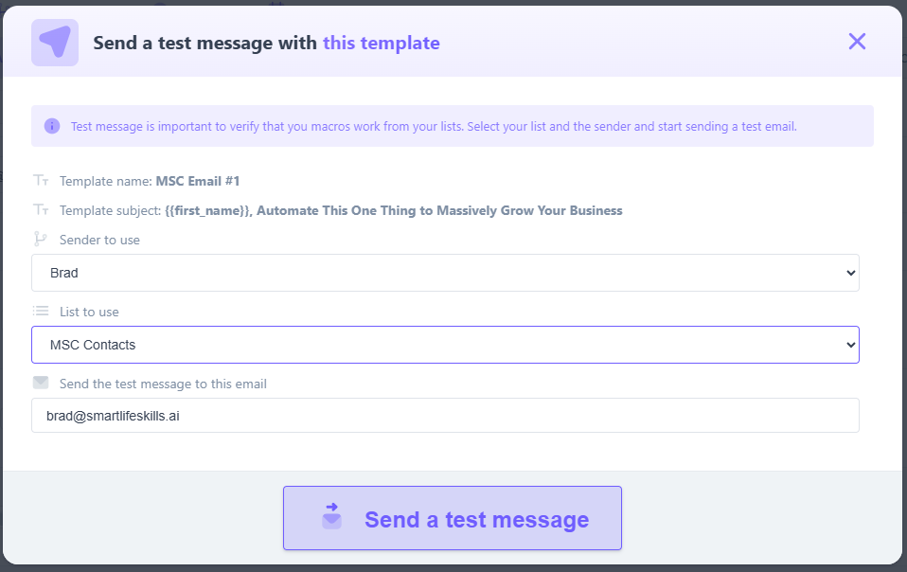Click the "Sender to use" label

tap(99, 240)
